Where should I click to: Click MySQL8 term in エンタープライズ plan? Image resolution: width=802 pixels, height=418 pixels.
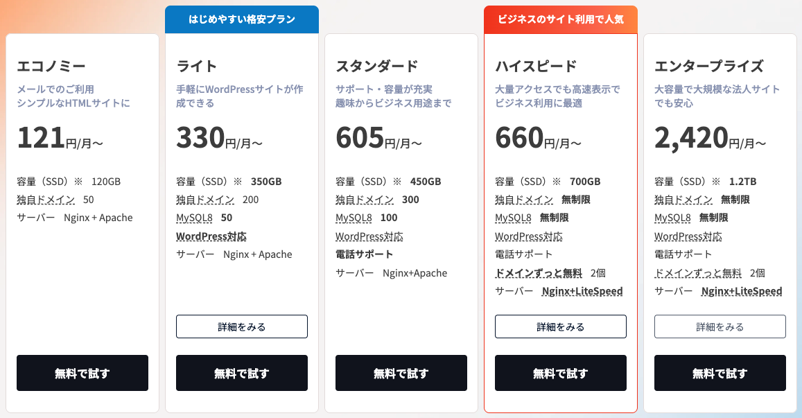click(x=672, y=218)
